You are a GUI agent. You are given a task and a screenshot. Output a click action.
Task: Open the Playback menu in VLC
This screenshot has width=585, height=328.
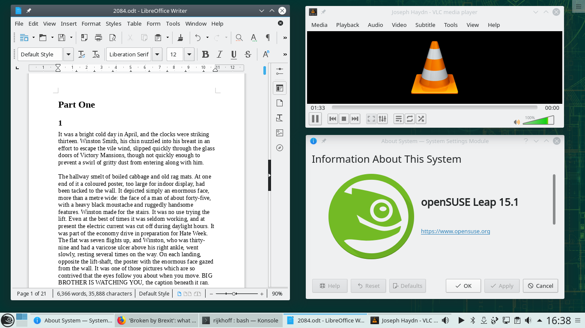click(x=347, y=25)
